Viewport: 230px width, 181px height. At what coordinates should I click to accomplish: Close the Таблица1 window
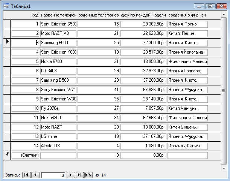[x=221, y=6]
